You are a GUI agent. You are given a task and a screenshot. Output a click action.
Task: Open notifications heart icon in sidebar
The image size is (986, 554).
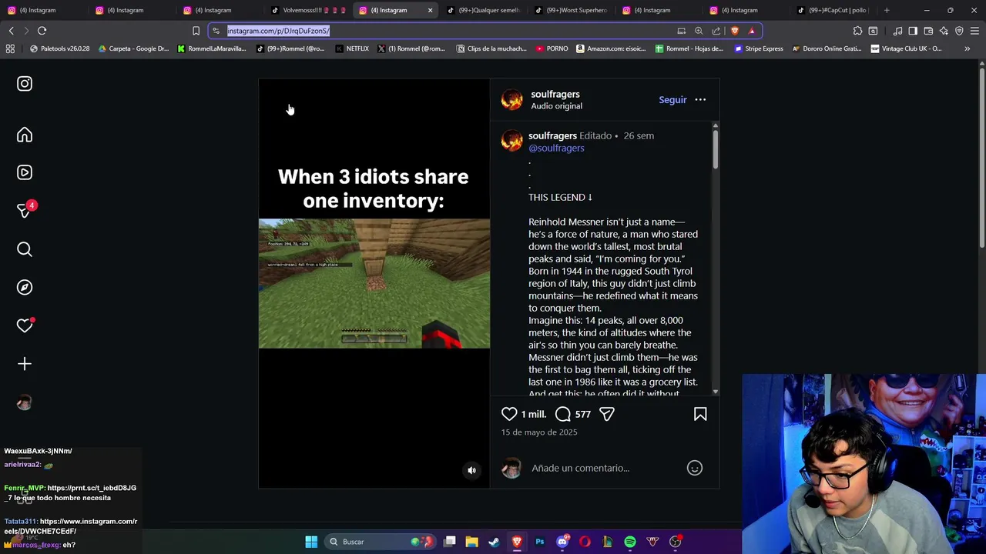(25, 325)
